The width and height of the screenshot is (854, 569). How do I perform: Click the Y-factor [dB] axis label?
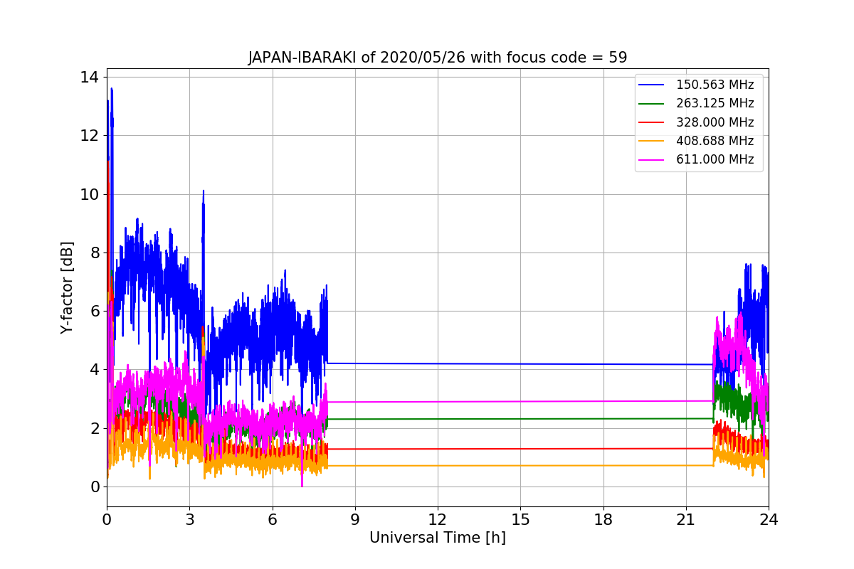(67, 288)
